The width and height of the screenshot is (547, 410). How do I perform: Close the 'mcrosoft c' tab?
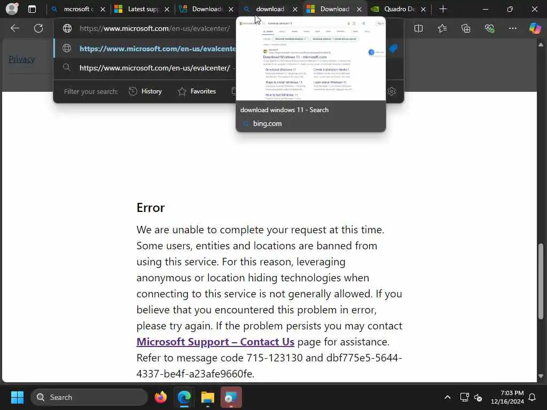point(103,10)
